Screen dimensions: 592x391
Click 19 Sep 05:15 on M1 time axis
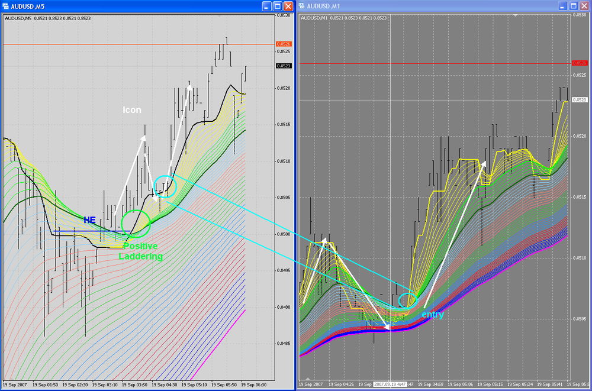click(x=490, y=384)
